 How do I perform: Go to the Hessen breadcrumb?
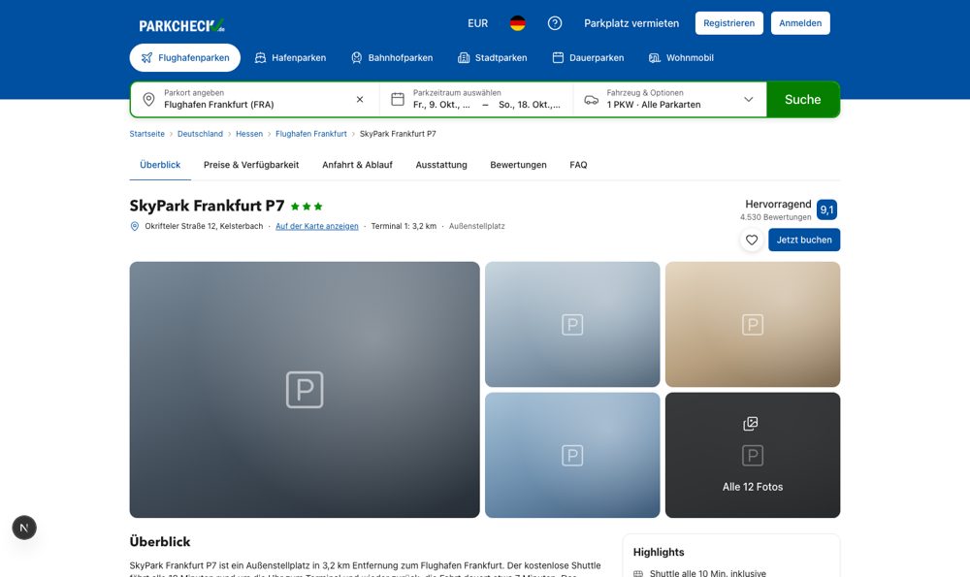pos(249,134)
